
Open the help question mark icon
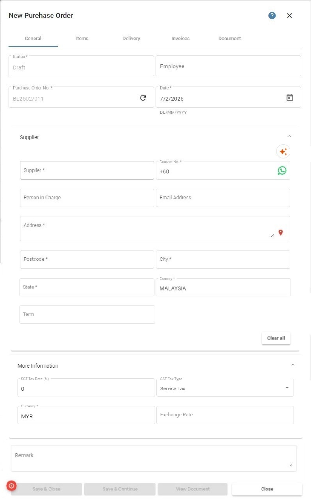pyautogui.click(x=272, y=16)
